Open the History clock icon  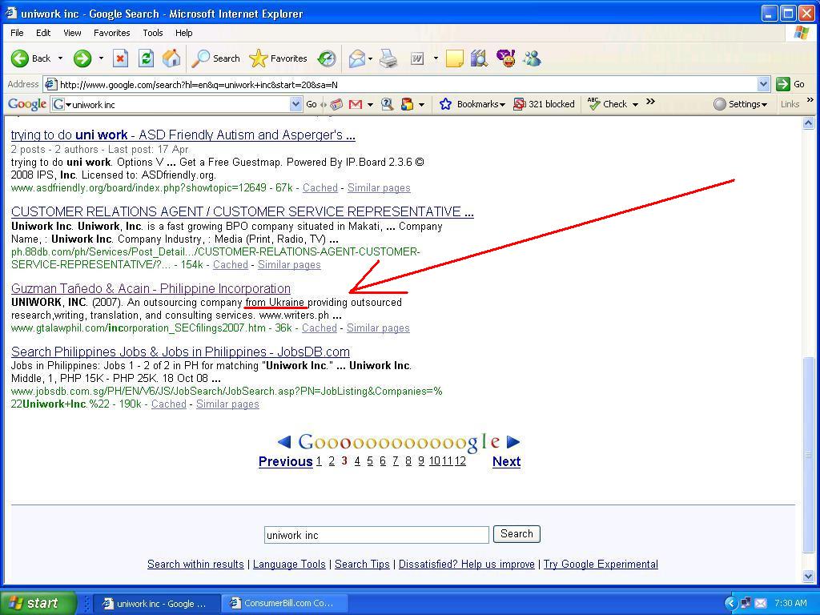click(x=327, y=58)
